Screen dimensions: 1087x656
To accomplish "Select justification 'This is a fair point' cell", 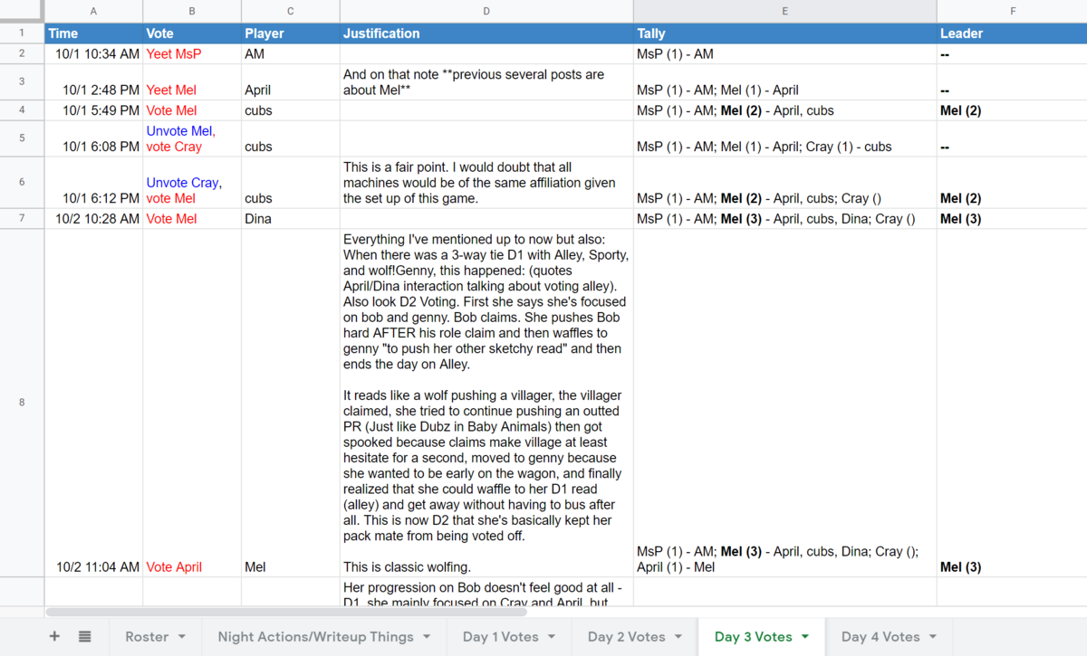I will coord(486,182).
